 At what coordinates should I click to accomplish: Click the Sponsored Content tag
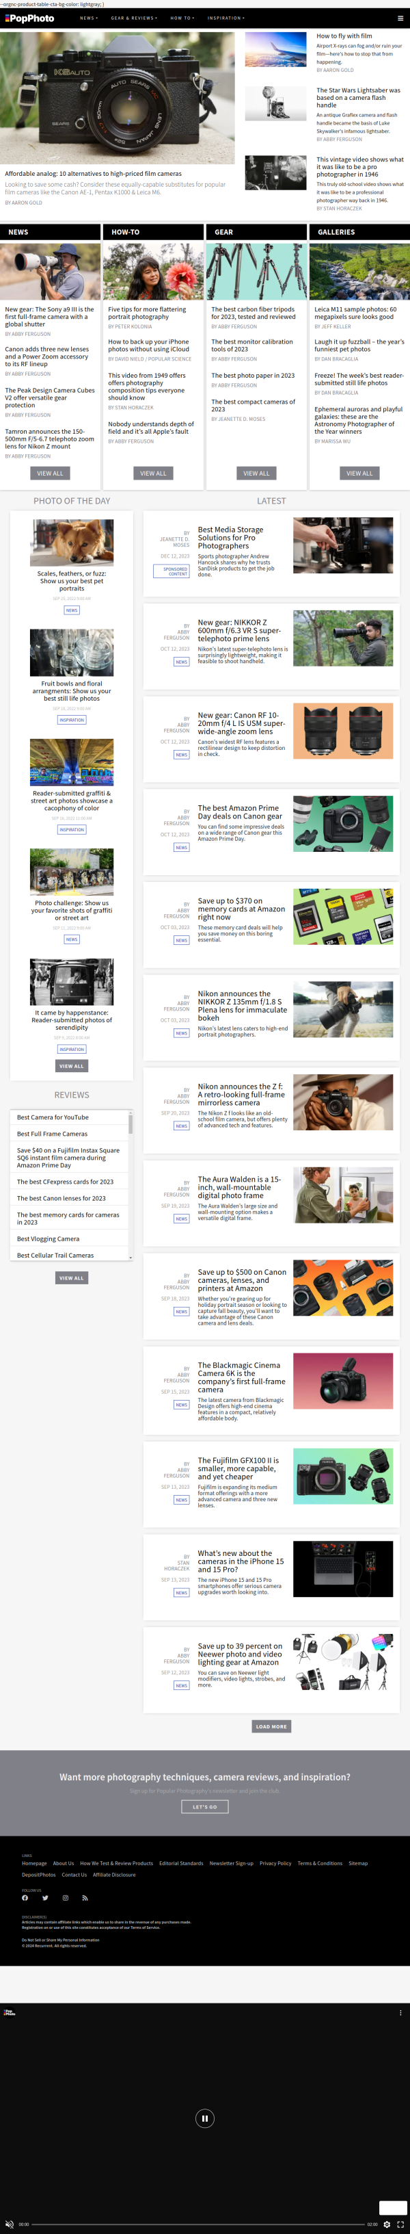(x=171, y=571)
